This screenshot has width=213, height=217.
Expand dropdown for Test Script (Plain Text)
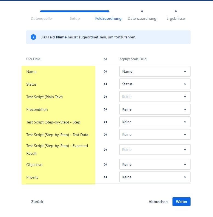click(x=155, y=97)
